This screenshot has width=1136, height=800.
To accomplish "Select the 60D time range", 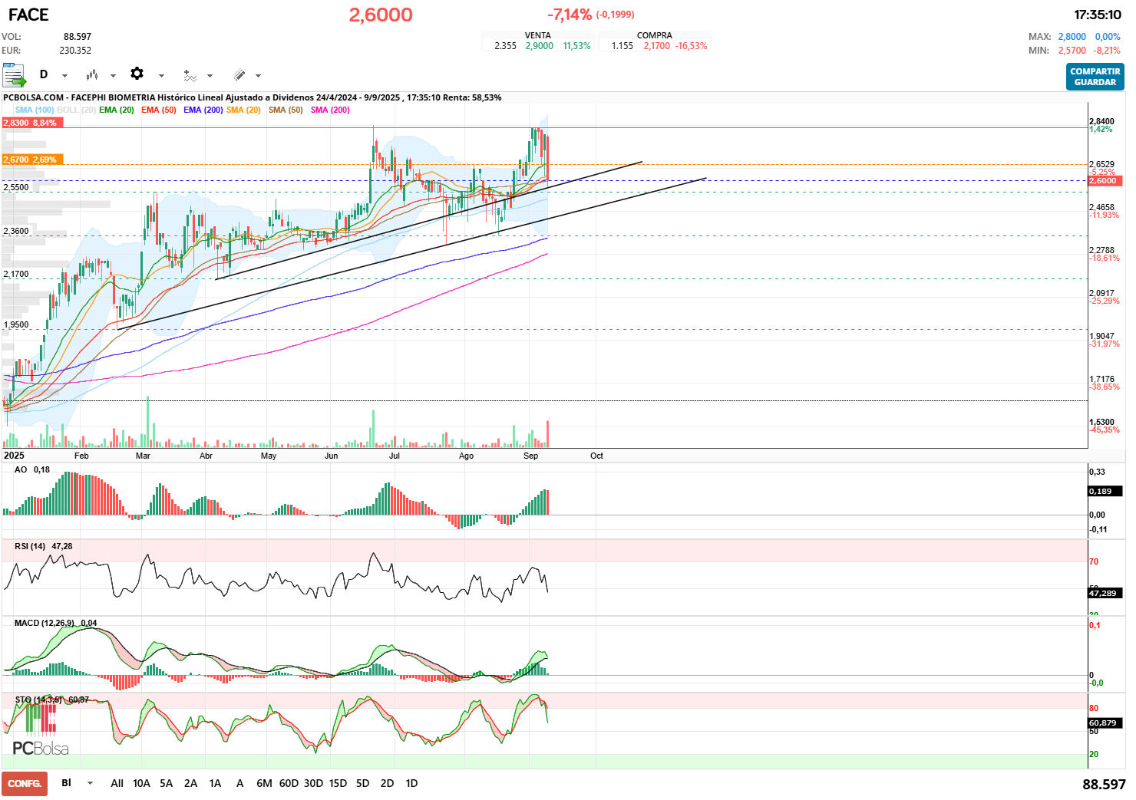I will tap(289, 783).
